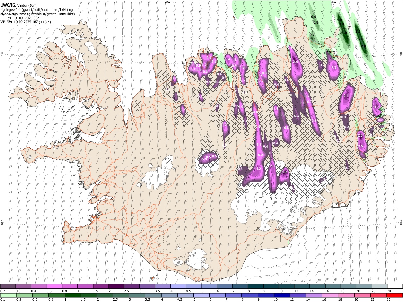Select the "rigning/skúrir (grænt/blátt/rautt - mm/1klst) og" line
Screen dimensions: 403x302
37,10
